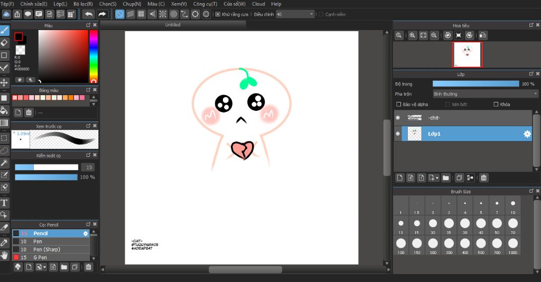Image resolution: width=541 pixels, height=282 pixels.
Task: Select the Gradient tool
Action: pos(4,123)
